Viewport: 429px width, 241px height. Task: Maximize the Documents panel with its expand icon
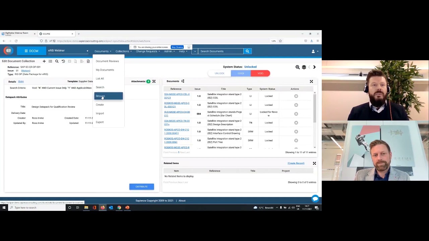click(x=311, y=81)
